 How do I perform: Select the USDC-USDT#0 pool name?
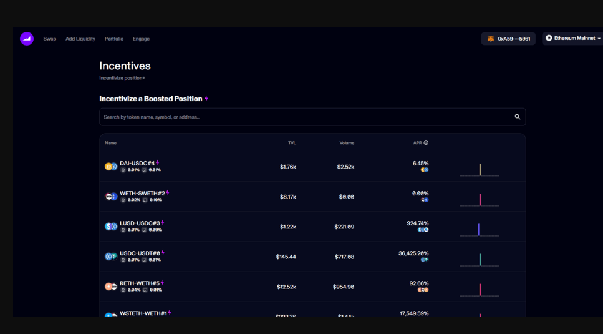click(x=140, y=253)
